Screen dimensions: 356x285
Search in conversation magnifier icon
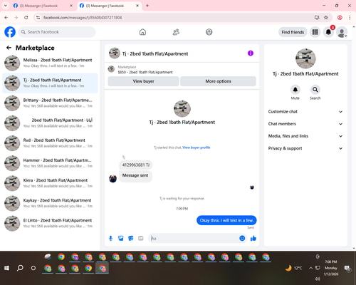pyautogui.click(x=315, y=90)
